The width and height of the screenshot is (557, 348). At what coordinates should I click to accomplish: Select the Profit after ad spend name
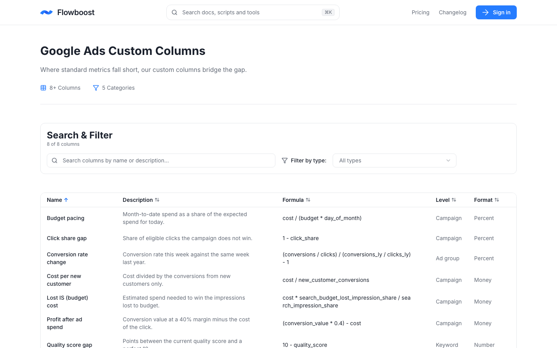pyautogui.click(x=64, y=323)
